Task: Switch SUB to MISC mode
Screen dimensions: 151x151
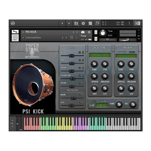Action: point(94,101)
